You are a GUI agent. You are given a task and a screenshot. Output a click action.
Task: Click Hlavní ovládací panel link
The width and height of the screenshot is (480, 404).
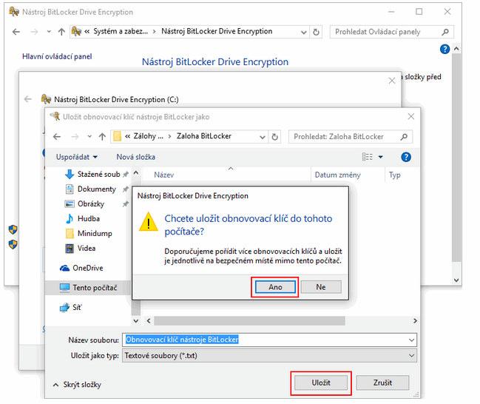pos(57,56)
